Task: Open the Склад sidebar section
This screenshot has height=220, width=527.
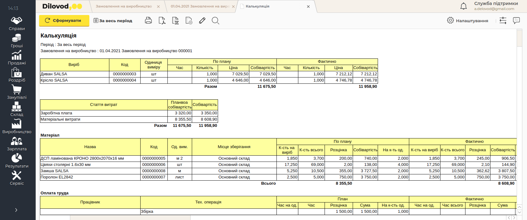Action: (17, 110)
